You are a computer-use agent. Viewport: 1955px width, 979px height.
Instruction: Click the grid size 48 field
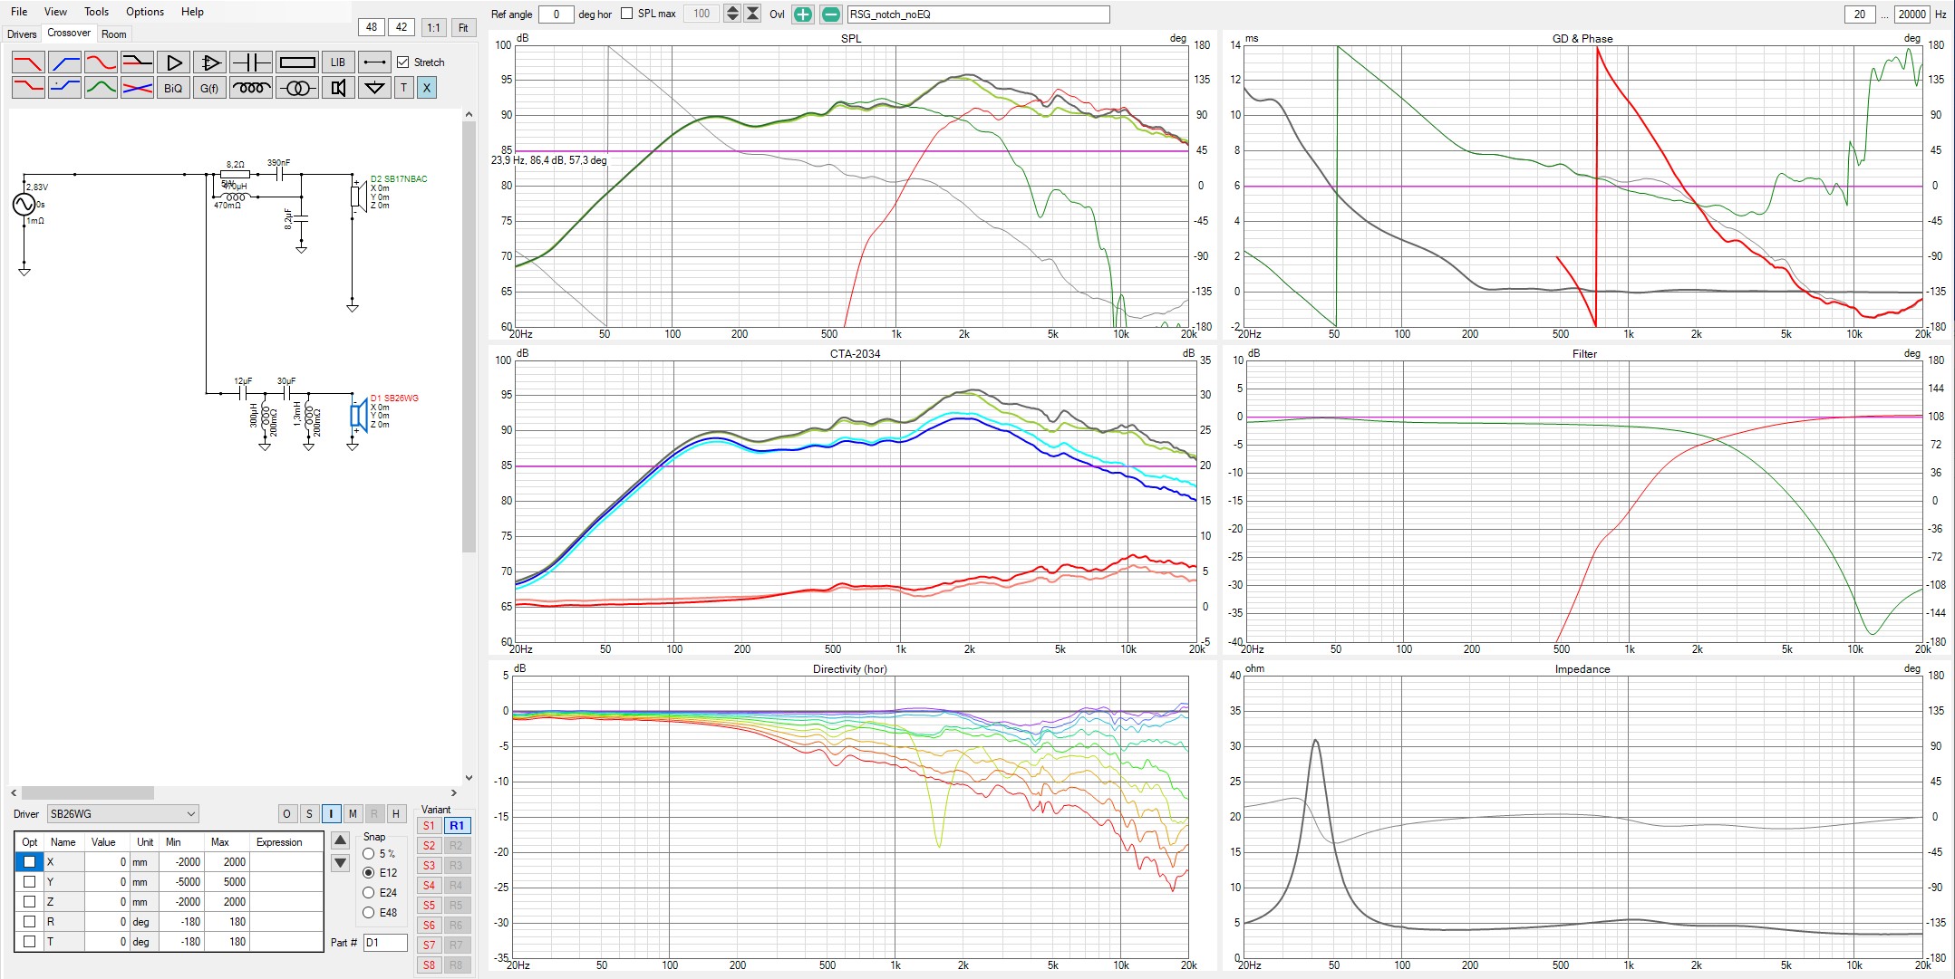tap(372, 27)
